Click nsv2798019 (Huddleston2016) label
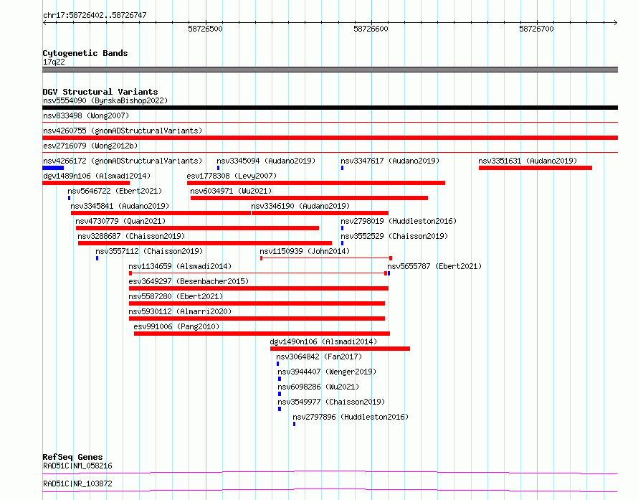This screenshot has height=500, width=638. [399, 221]
